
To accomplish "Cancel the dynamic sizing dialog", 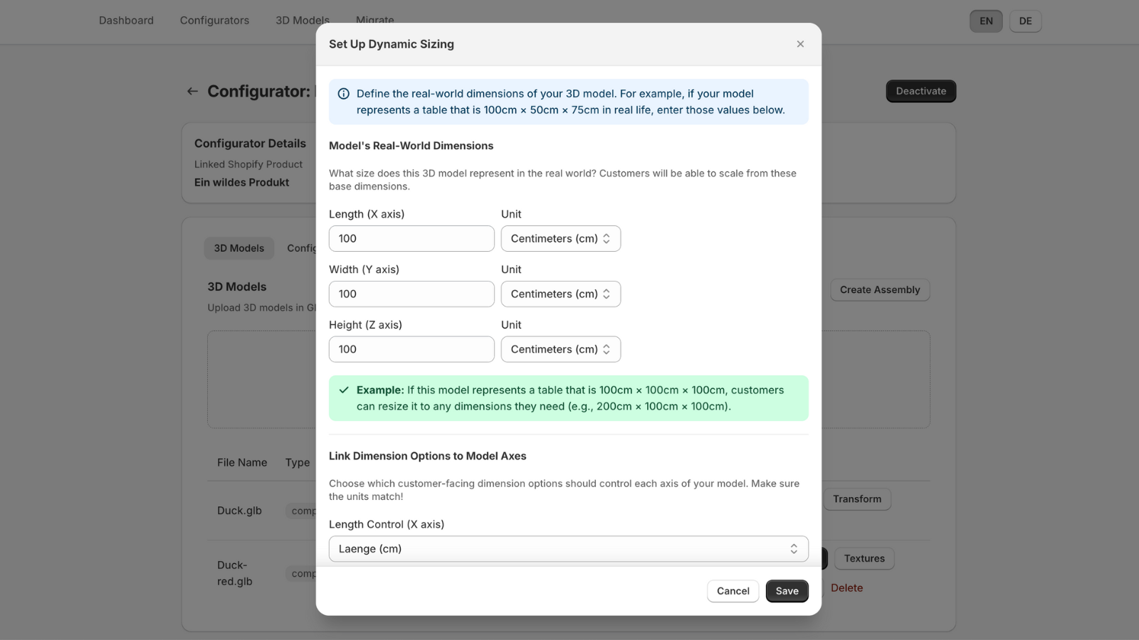I will pyautogui.click(x=733, y=591).
